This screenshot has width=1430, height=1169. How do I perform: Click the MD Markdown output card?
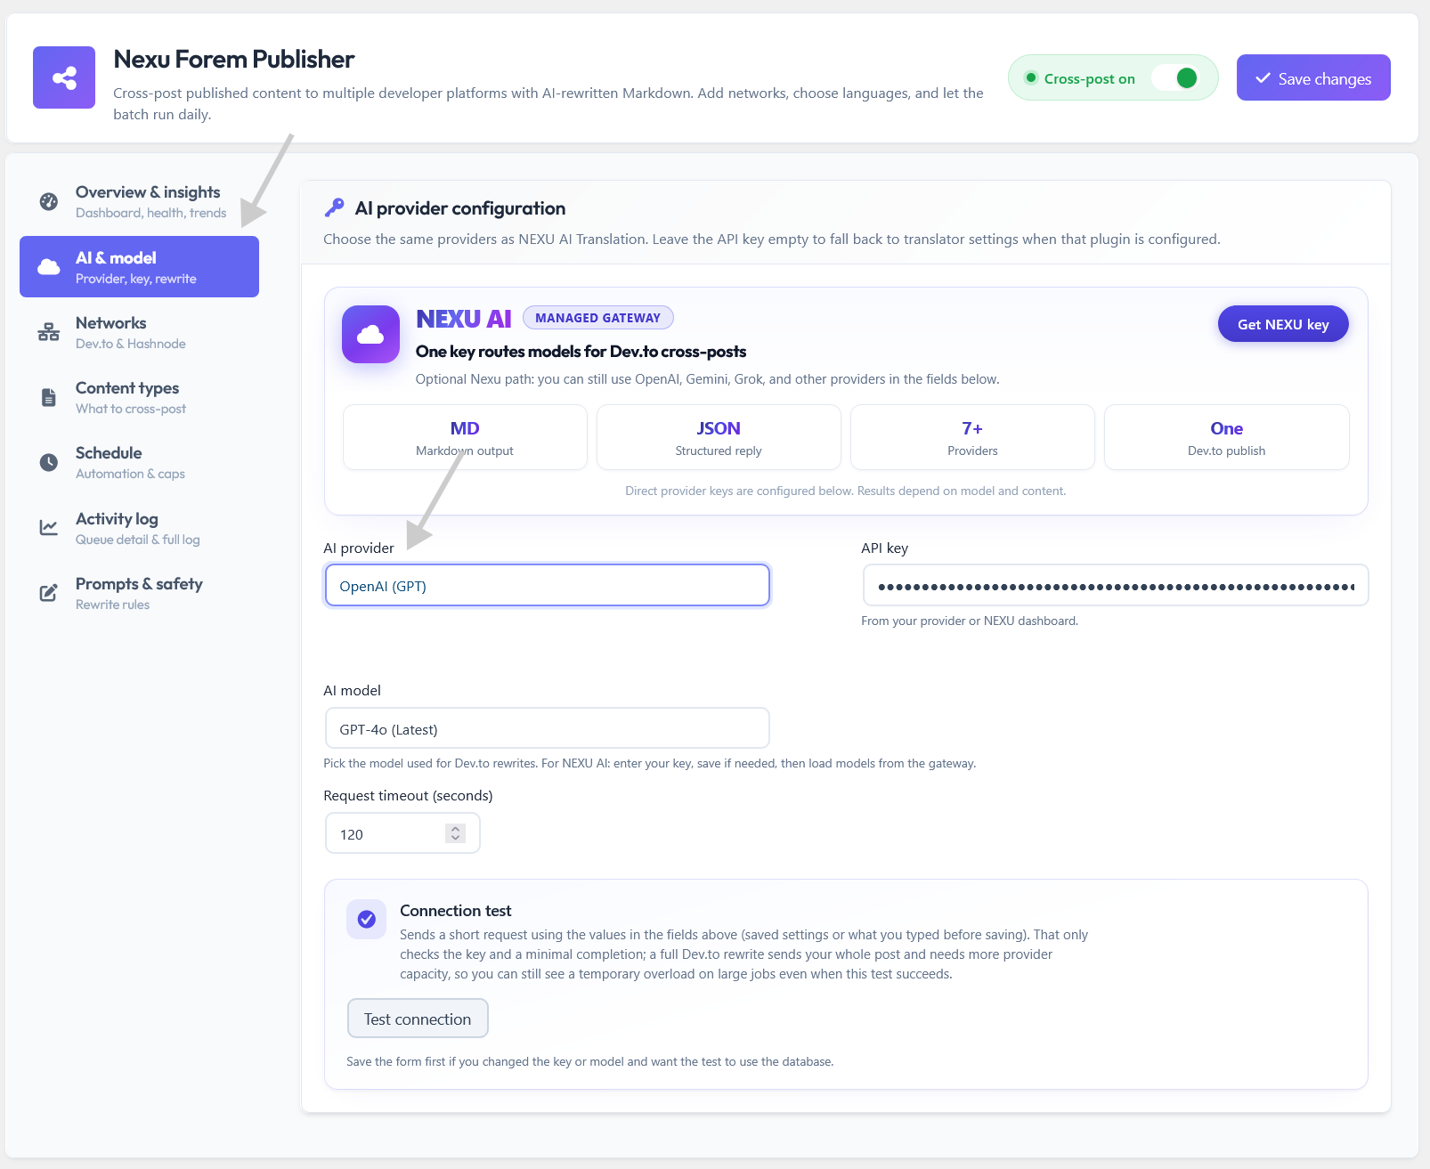[x=465, y=437]
